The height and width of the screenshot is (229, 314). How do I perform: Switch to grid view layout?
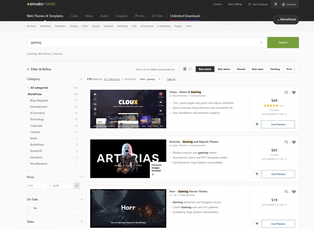190,69
